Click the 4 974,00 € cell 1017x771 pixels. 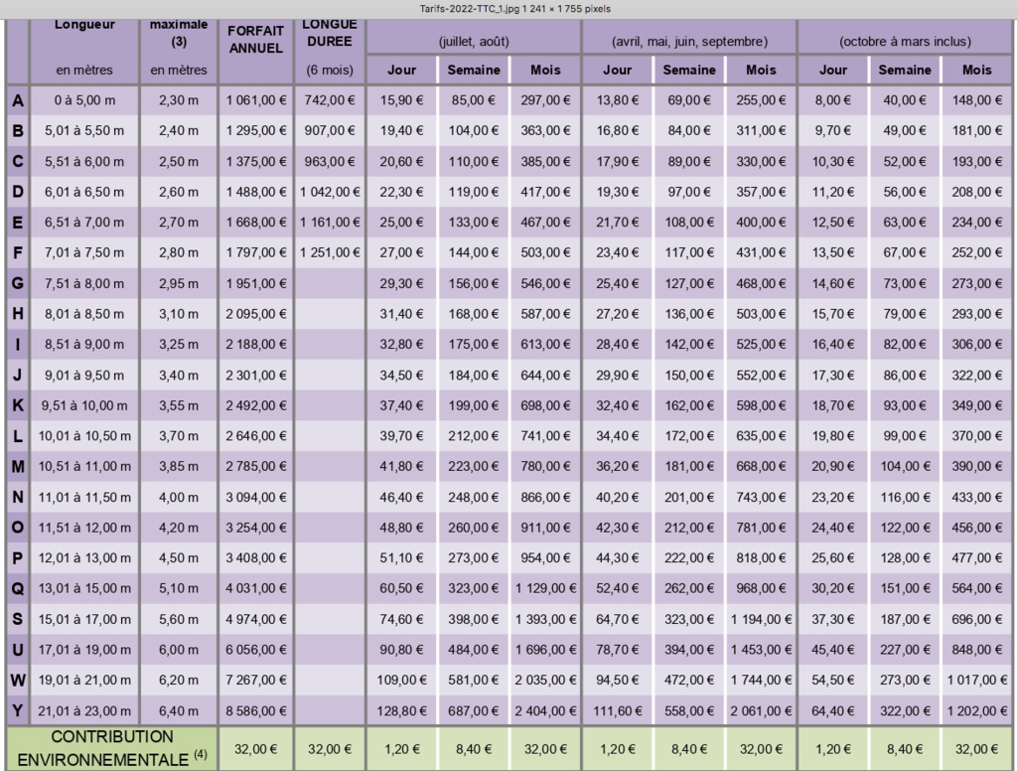(256, 619)
